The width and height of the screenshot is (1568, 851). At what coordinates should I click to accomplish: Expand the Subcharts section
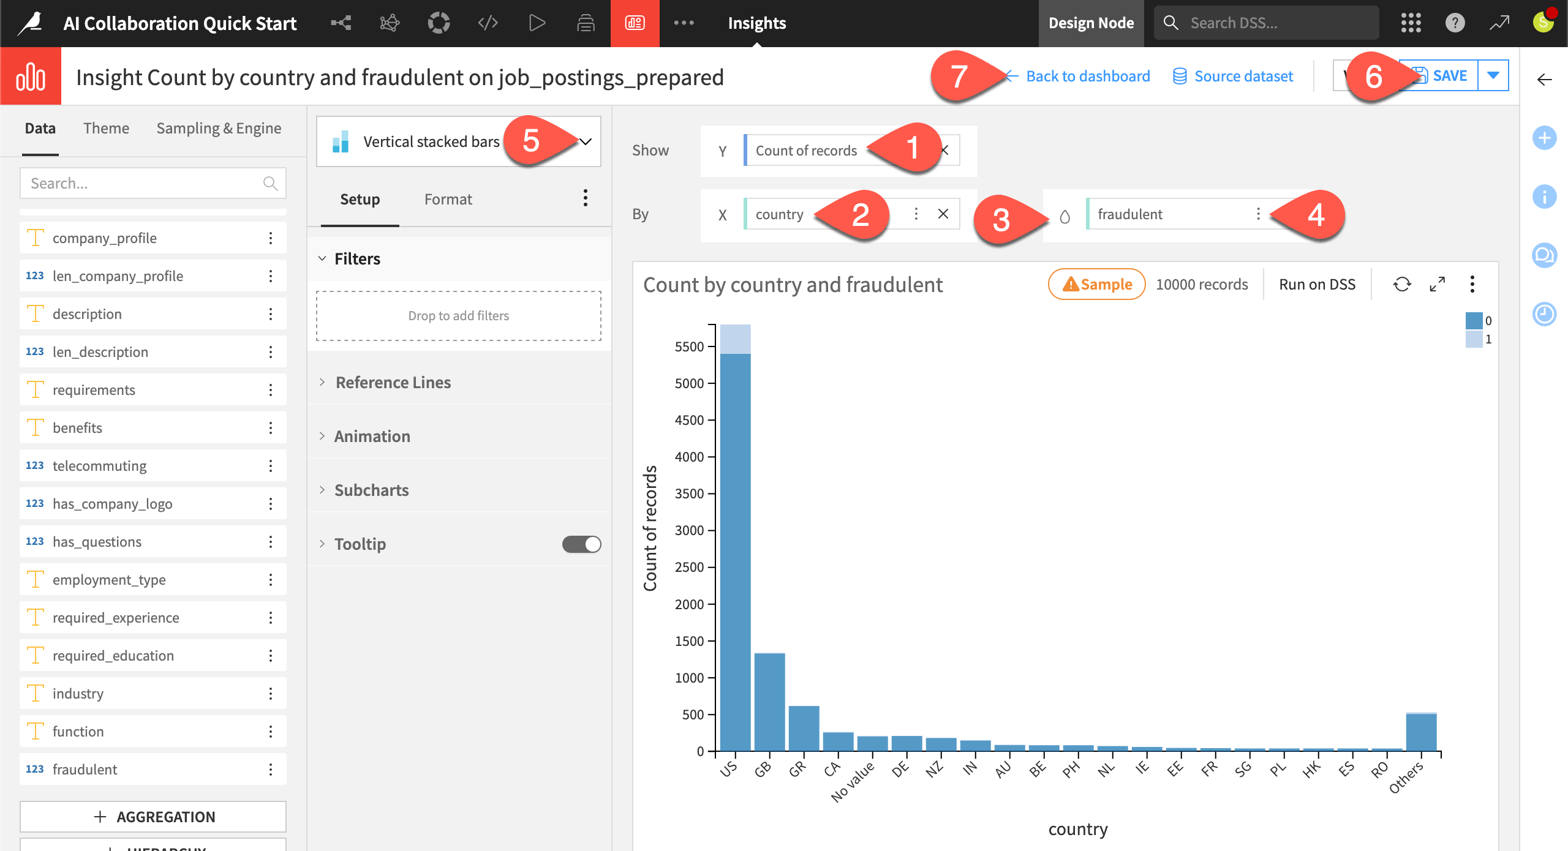click(371, 490)
